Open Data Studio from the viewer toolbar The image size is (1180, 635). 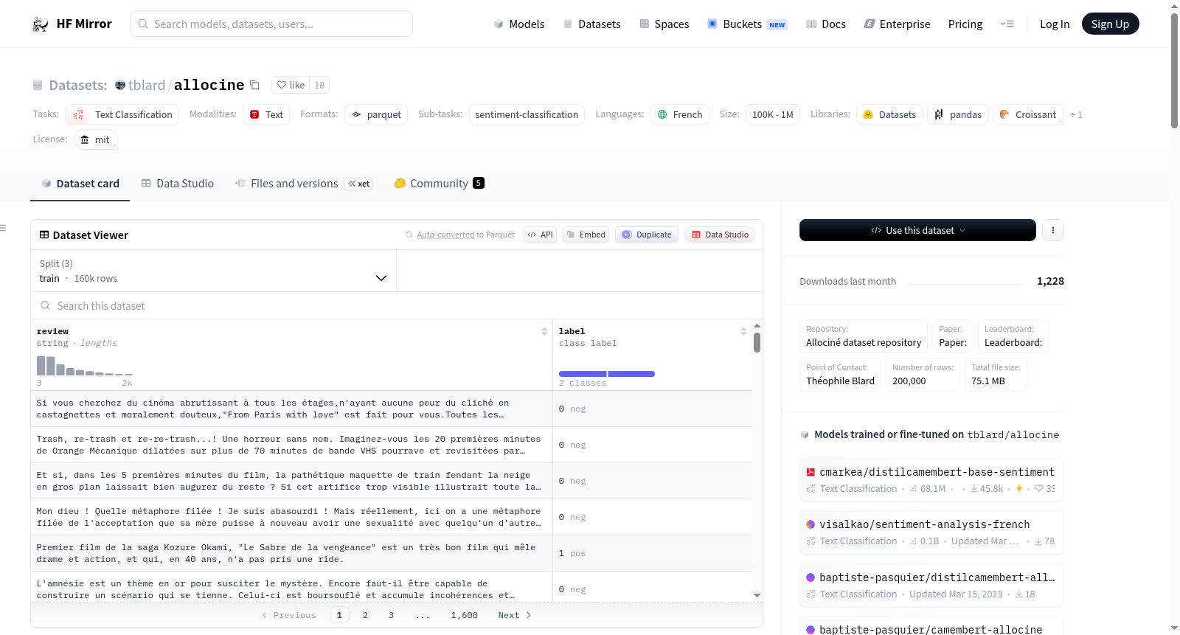(x=720, y=235)
